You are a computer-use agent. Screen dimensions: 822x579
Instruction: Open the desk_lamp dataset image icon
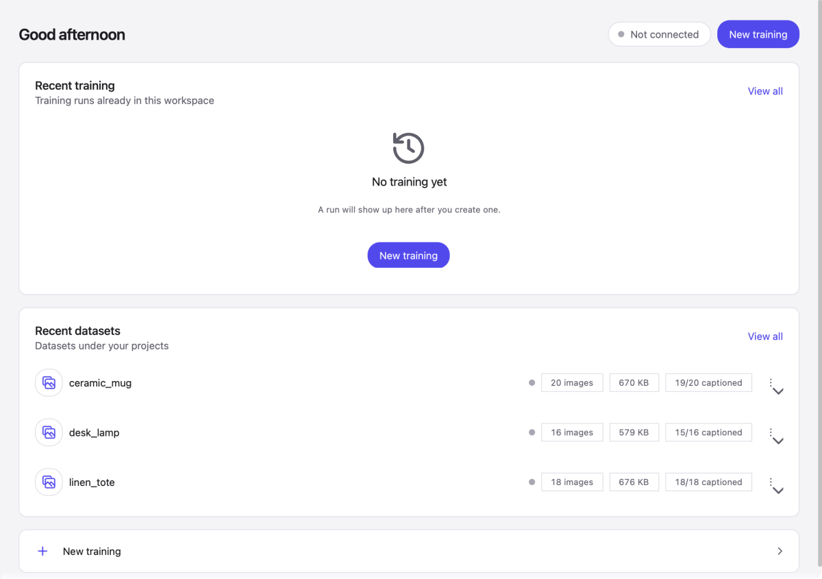tap(49, 432)
